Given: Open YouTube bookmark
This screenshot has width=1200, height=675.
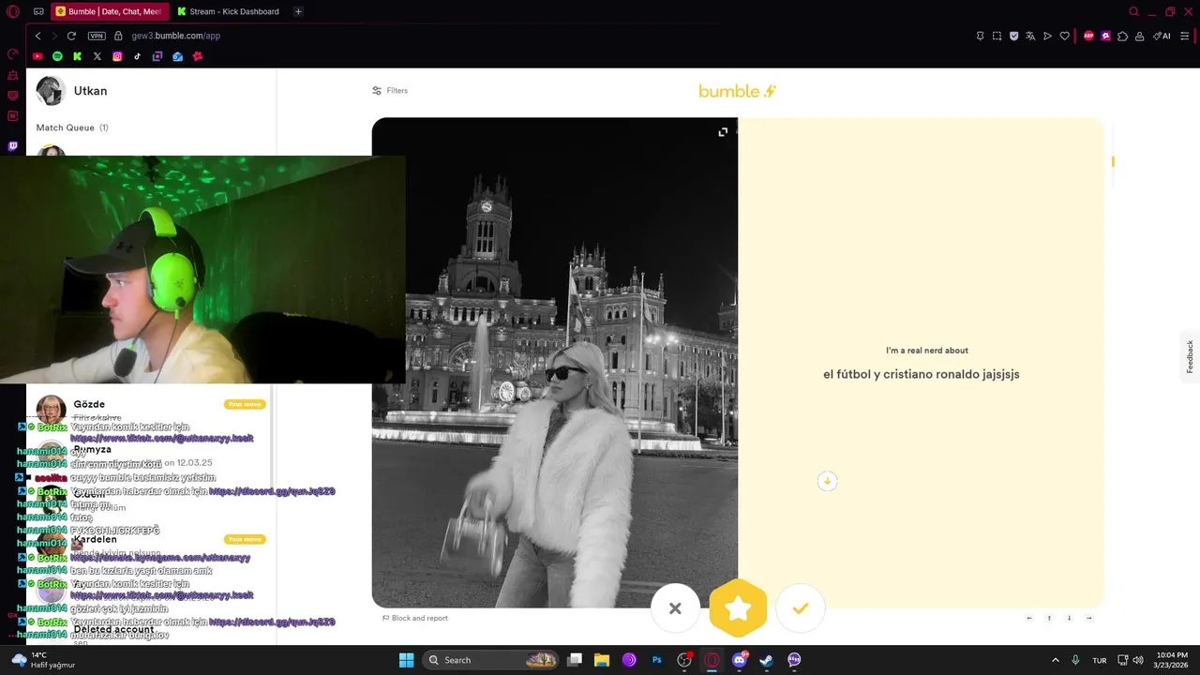Looking at the screenshot, I should click(37, 56).
